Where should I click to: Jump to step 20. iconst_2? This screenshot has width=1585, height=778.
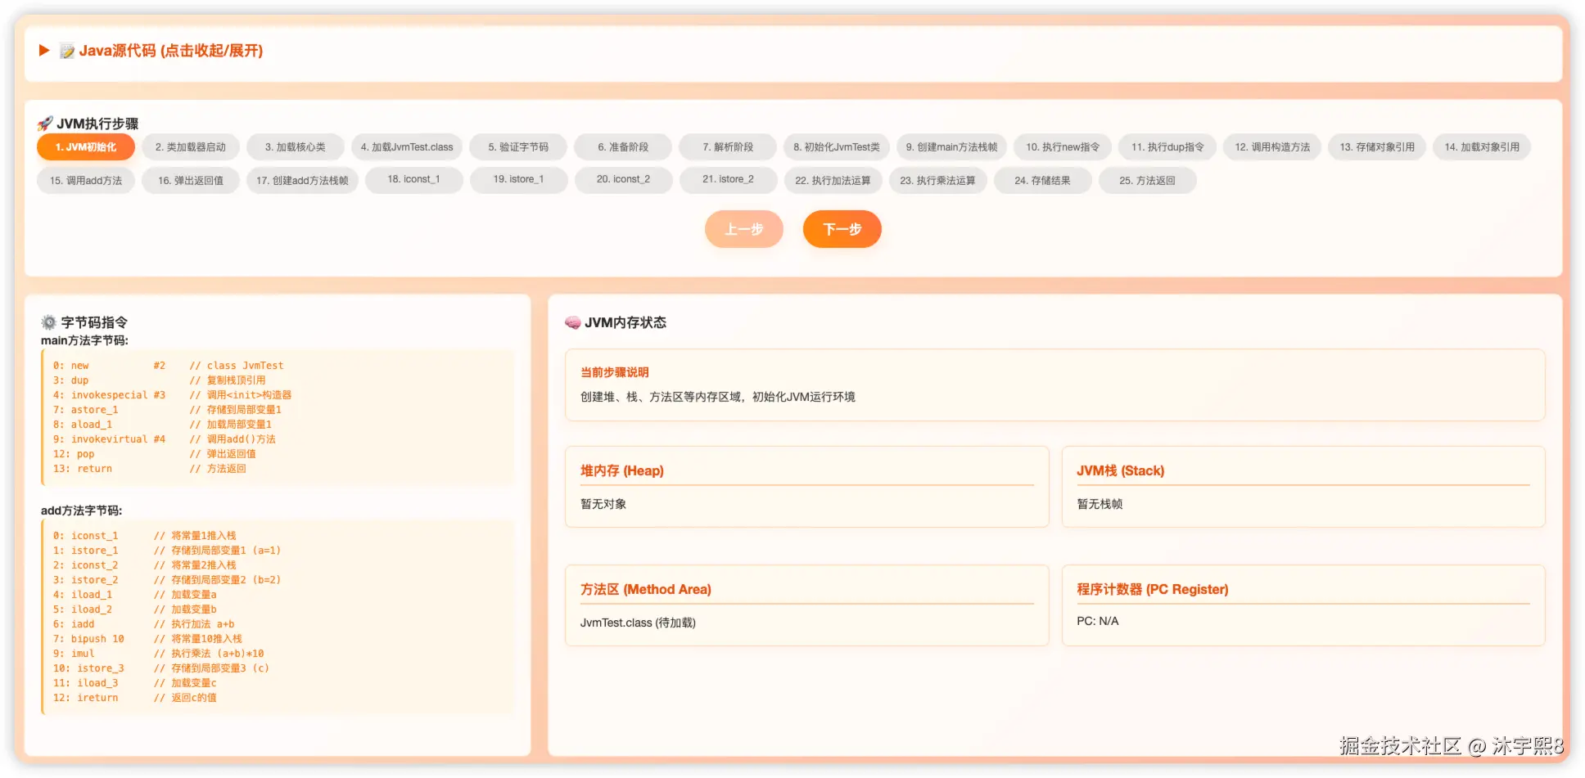(x=623, y=180)
